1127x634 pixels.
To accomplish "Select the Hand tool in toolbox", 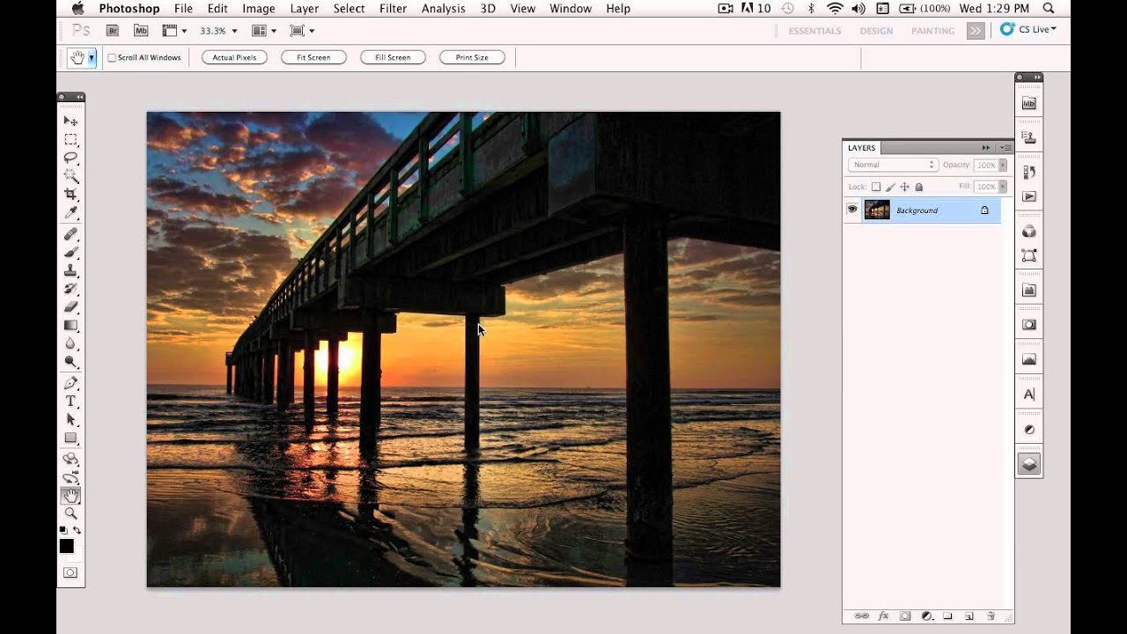I will (70, 496).
